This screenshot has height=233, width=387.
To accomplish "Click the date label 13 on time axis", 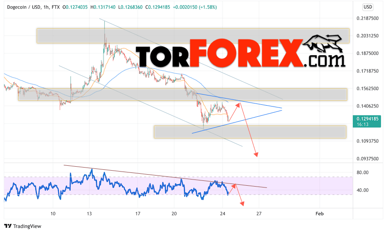I will (89, 214).
